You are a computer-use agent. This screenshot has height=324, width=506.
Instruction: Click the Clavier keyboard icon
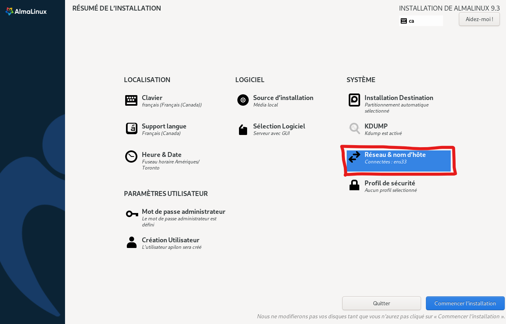[x=131, y=100]
